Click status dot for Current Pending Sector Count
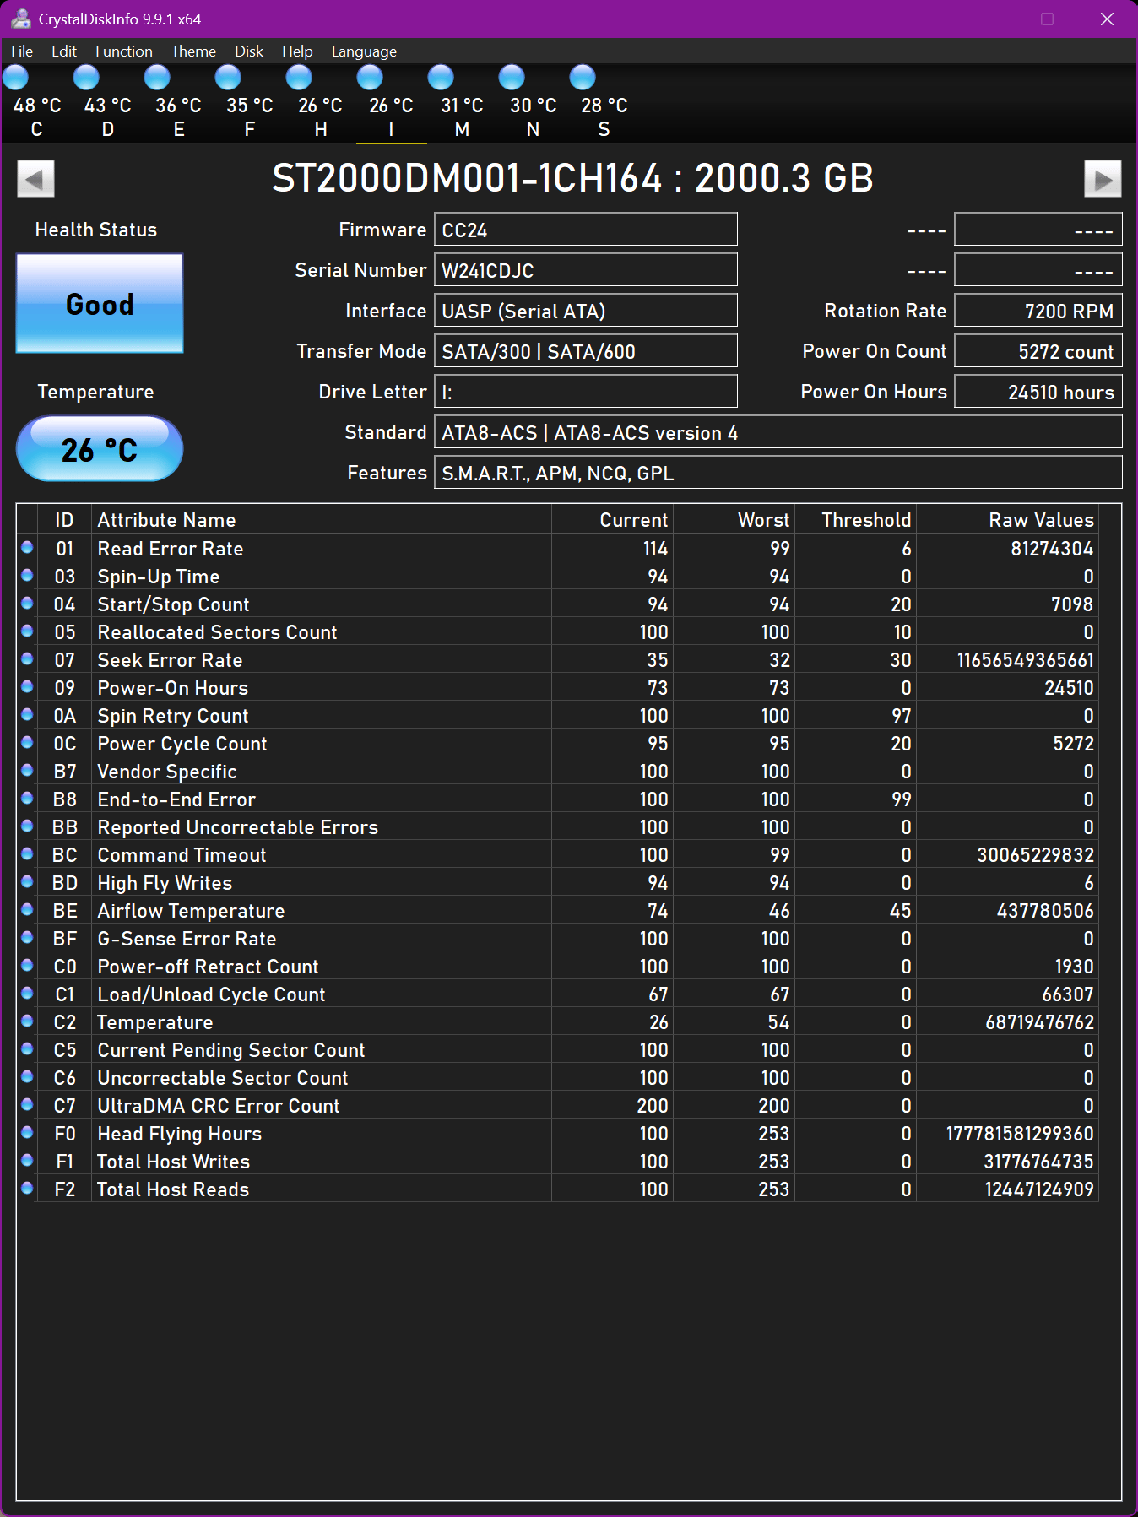The image size is (1138, 1517). pos(27,1049)
